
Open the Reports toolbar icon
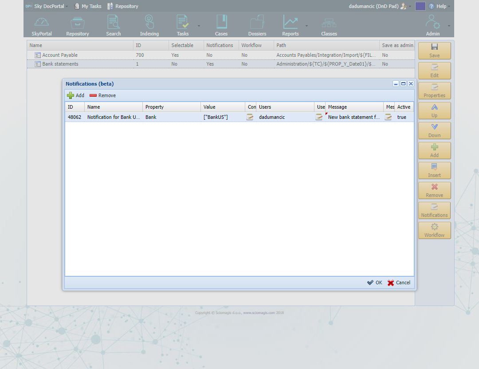(x=290, y=25)
